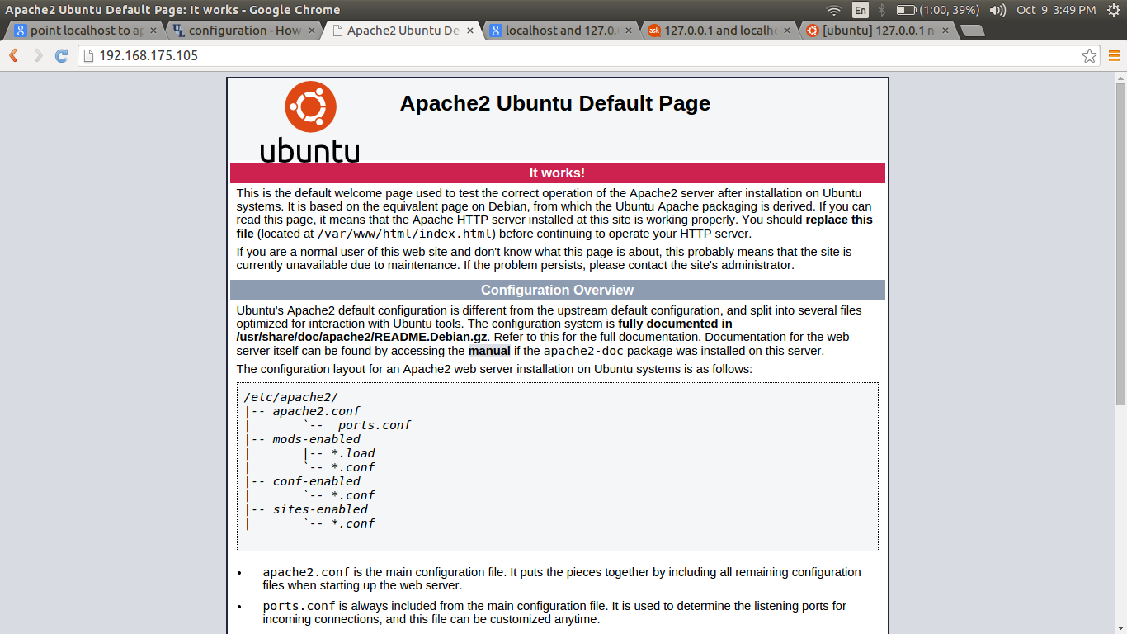Click the '/var/www/html/index.html' path text

pyautogui.click(x=405, y=234)
